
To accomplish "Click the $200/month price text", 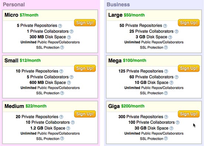I will click(x=133, y=106).
